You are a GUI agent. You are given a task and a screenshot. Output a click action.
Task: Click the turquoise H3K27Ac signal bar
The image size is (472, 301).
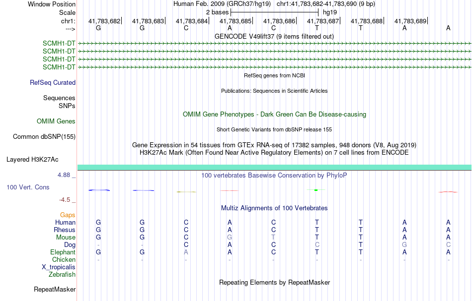tap(274, 167)
